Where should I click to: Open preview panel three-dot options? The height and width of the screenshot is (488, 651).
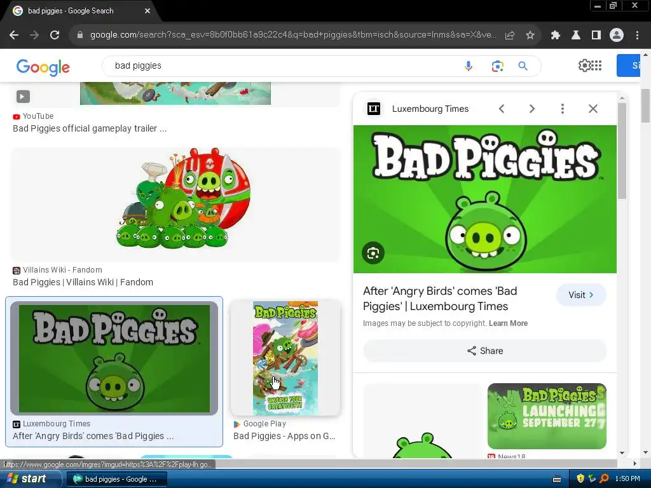click(x=562, y=109)
